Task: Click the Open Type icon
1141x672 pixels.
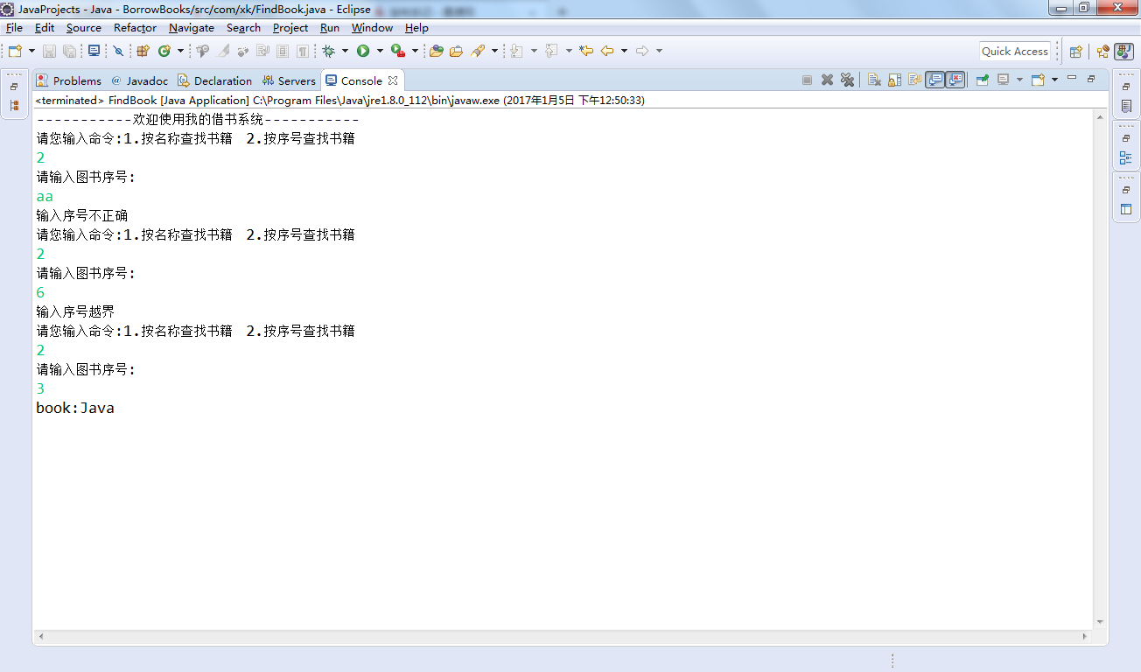Action: coord(436,51)
